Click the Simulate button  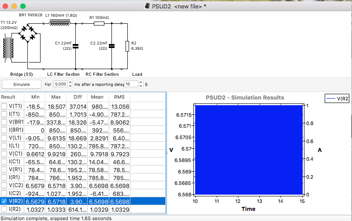pos(22,85)
